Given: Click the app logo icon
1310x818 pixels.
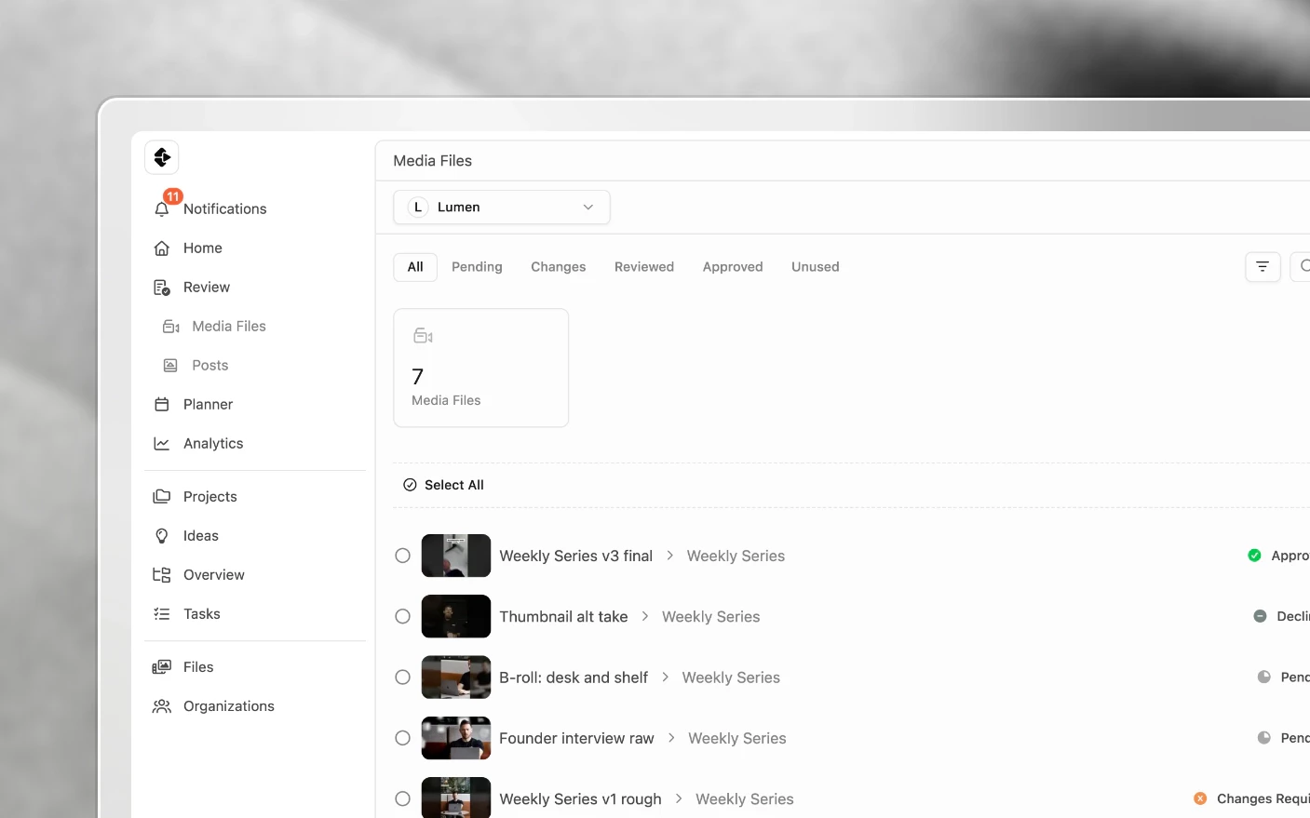Looking at the screenshot, I should coord(162,157).
